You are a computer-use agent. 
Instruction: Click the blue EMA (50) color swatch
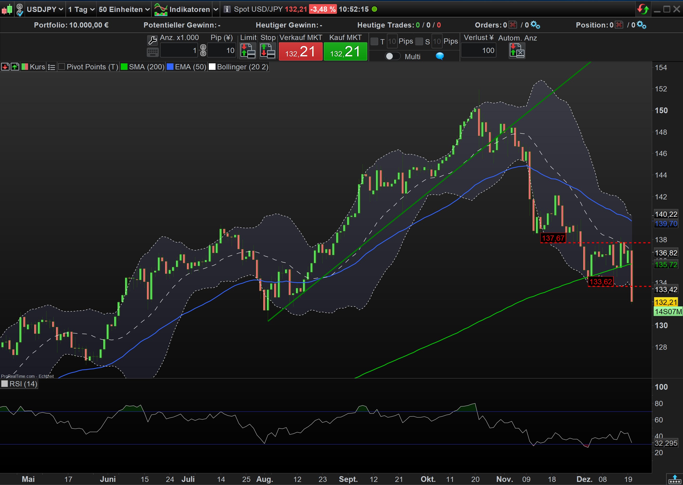[170, 67]
